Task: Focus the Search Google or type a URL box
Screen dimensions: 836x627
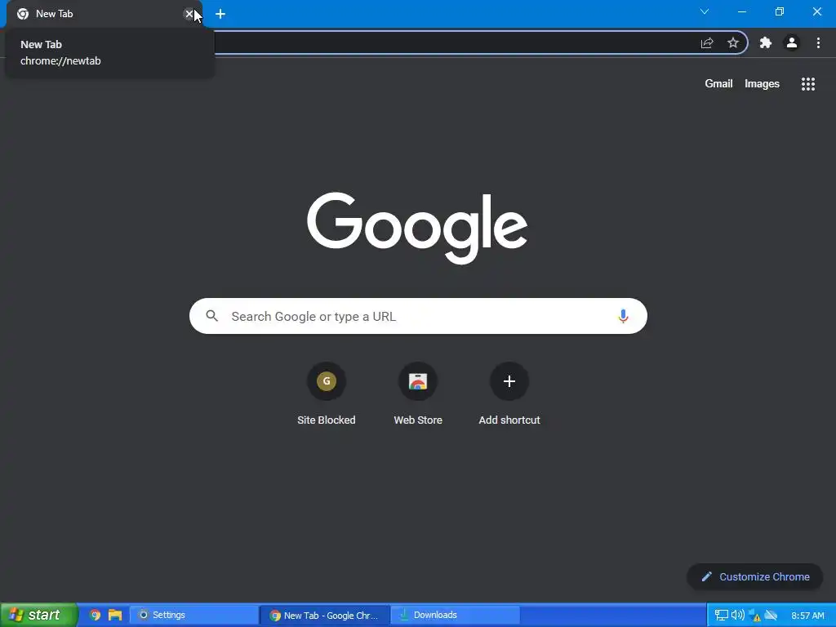Action: (418, 316)
